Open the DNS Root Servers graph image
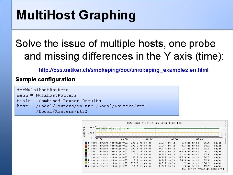The height and width of the screenshot is (175, 233). coord(155,146)
